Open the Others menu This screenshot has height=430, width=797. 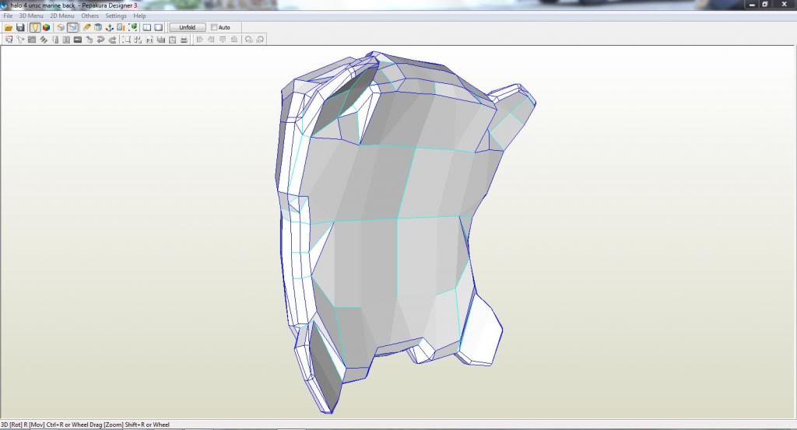click(90, 16)
